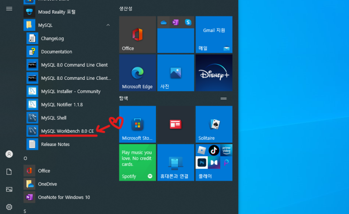Open the Pictures sidebar shortcut
Viewport: 349px width, 214px height.
pos(9,189)
